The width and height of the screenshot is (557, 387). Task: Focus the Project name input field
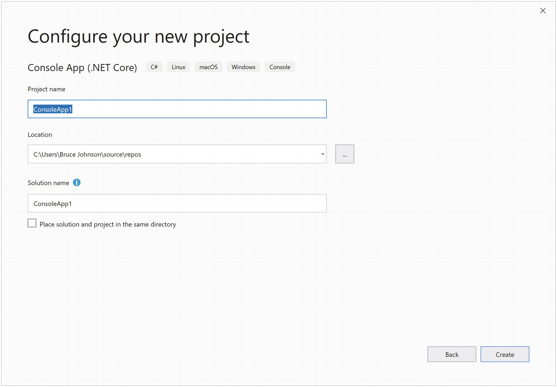pos(177,109)
